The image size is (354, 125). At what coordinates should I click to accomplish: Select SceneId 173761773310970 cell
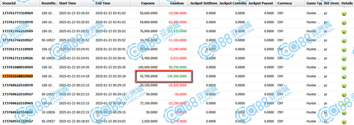[17, 22]
